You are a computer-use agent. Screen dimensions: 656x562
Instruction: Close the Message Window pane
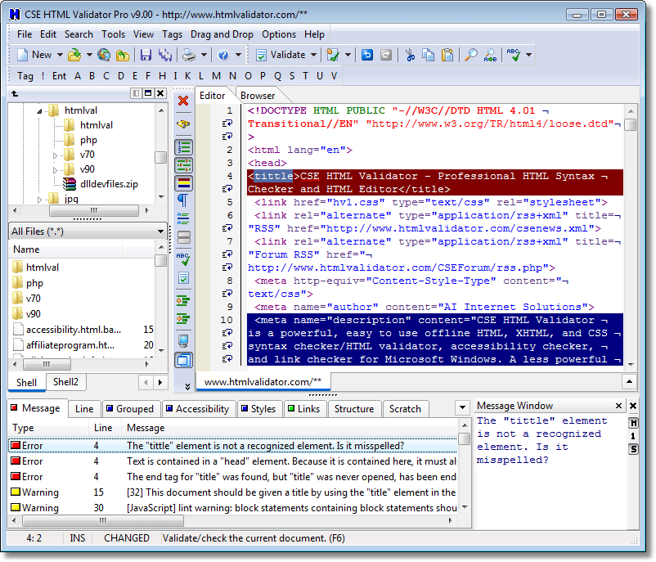point(618,406)
